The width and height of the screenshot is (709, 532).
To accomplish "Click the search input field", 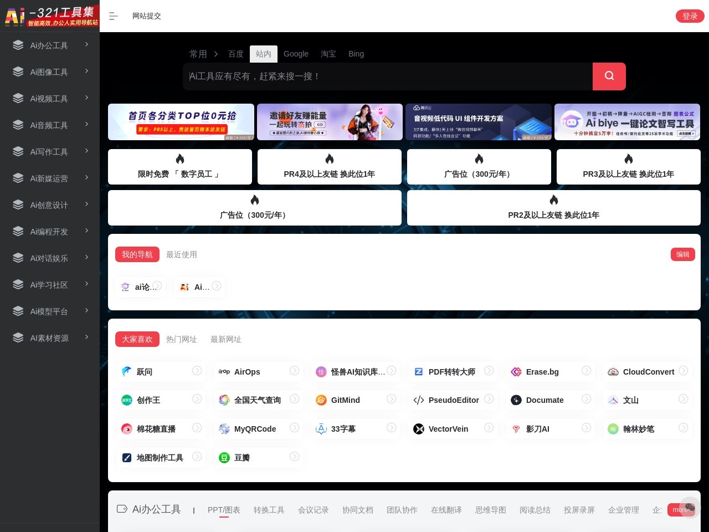I will (388, 76).
